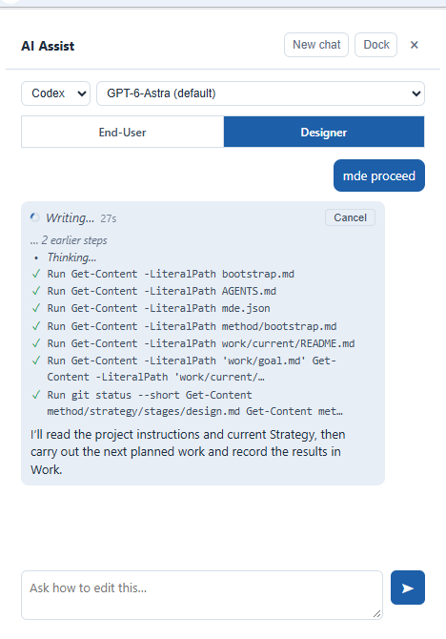
Task: Switch to Designer mode tab
Action: pyautogui.click(x=324, y=132)
